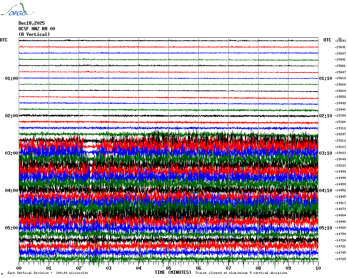Click the DC value -15360

click(x=340, y=122)
